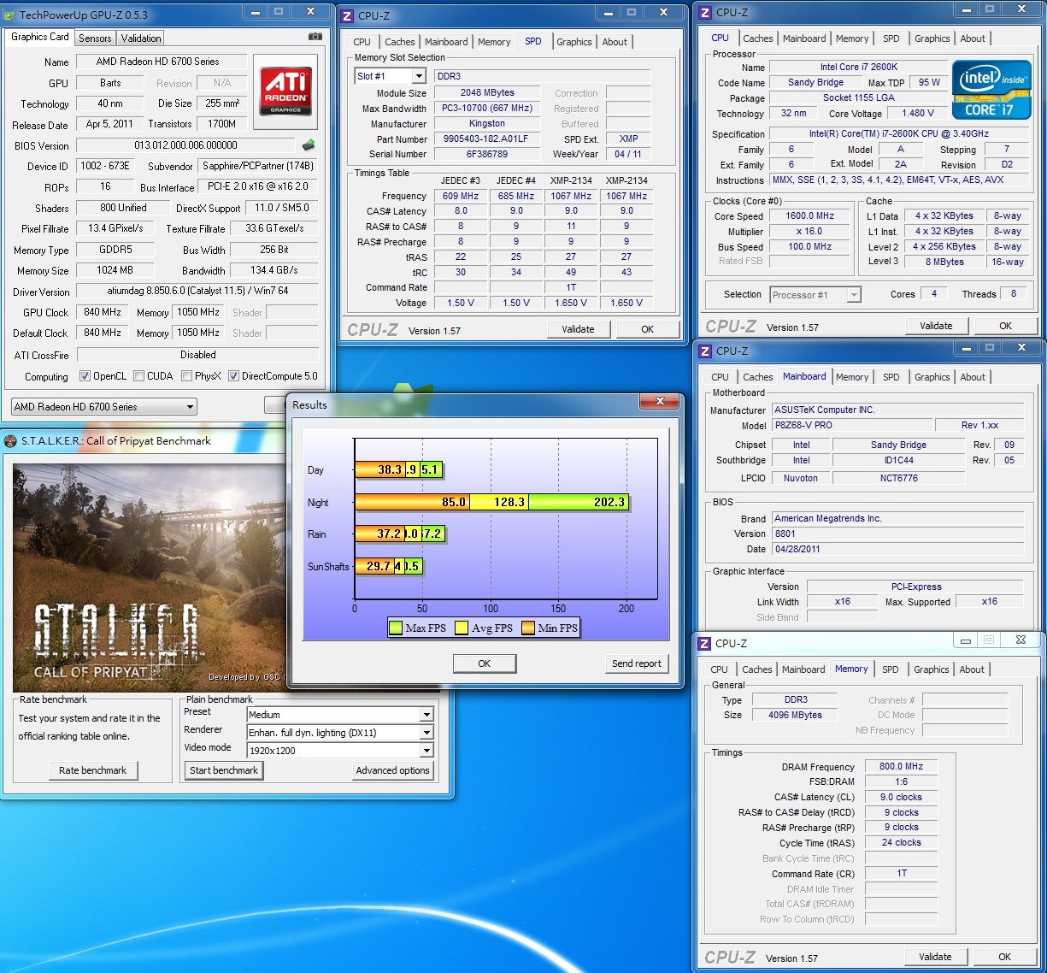This screenshot has height=973, width=1047.
Task: Click the GPU-Z screenshot camera icon
Action: pyautogui.click(x=315, y=37)
